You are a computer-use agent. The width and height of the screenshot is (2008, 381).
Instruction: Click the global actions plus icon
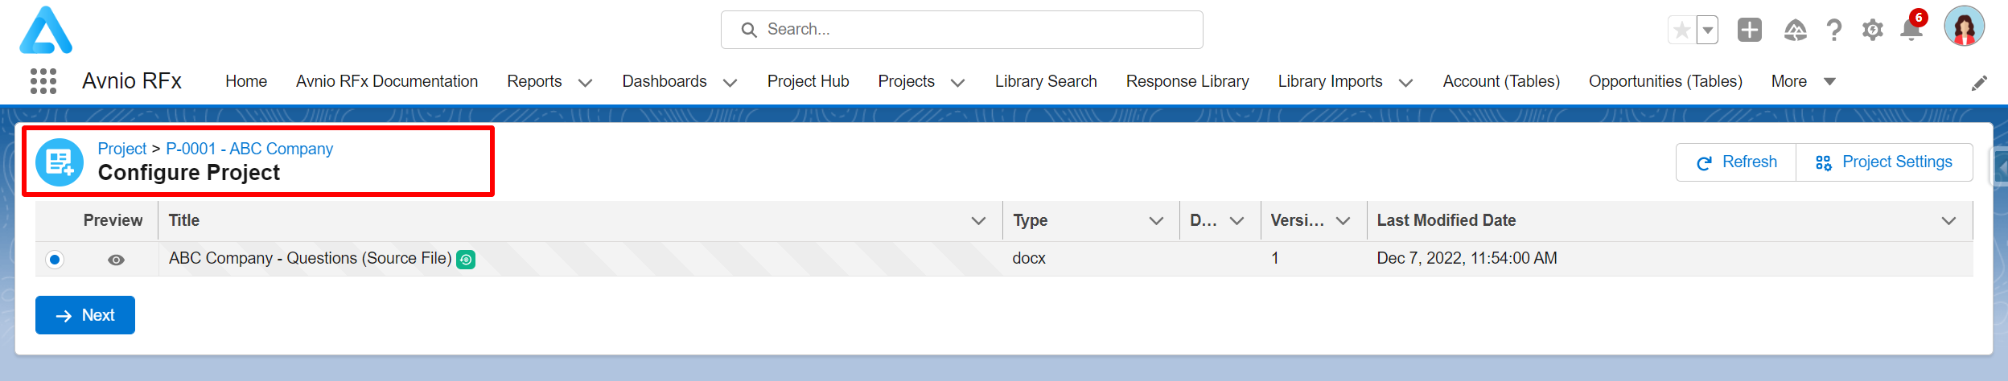coord(1750,30)
